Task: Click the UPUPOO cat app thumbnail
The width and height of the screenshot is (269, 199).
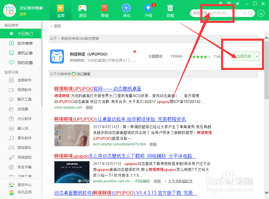Action: point(57,56)
